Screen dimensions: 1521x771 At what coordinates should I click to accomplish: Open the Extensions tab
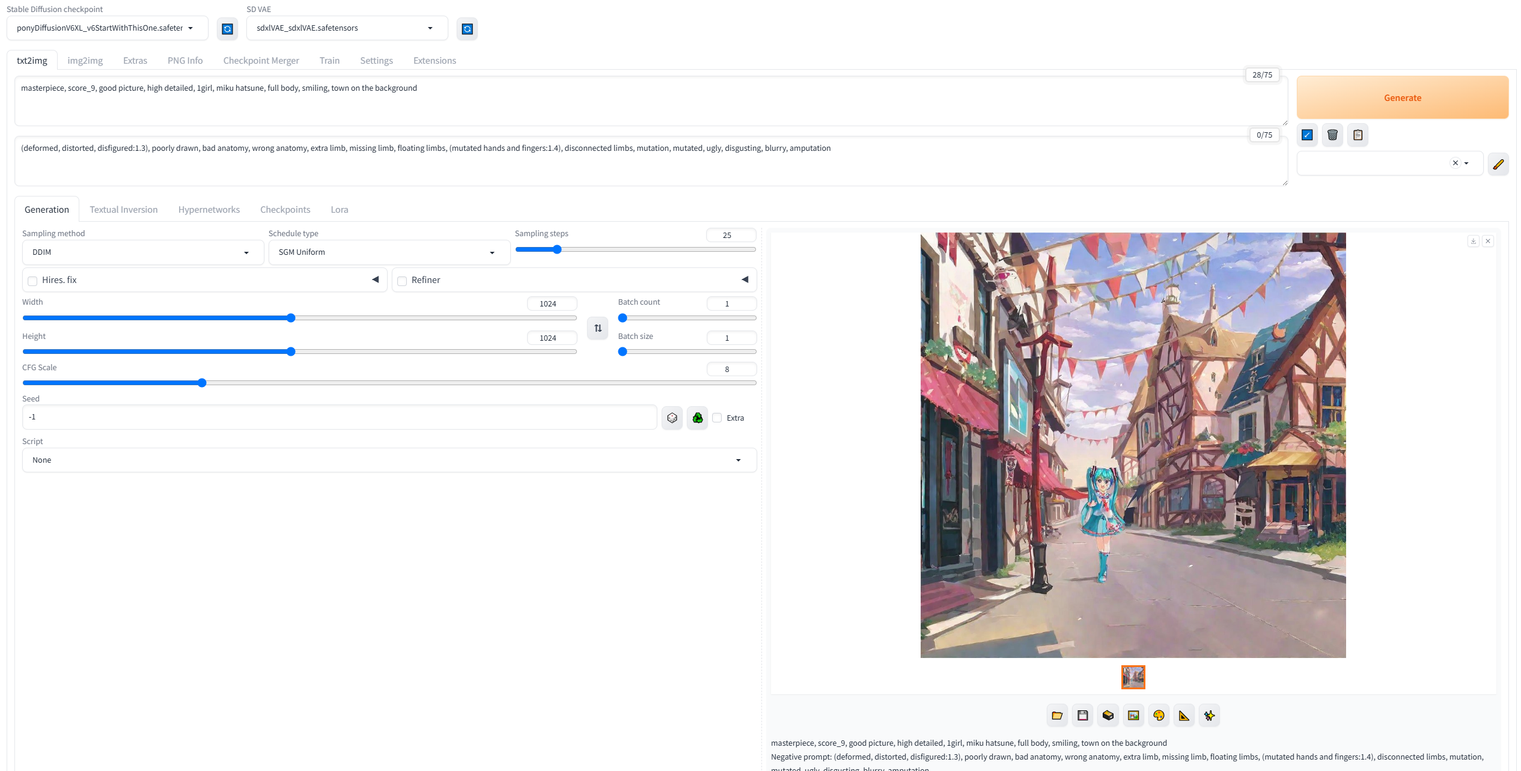click(x=434, y=61)
